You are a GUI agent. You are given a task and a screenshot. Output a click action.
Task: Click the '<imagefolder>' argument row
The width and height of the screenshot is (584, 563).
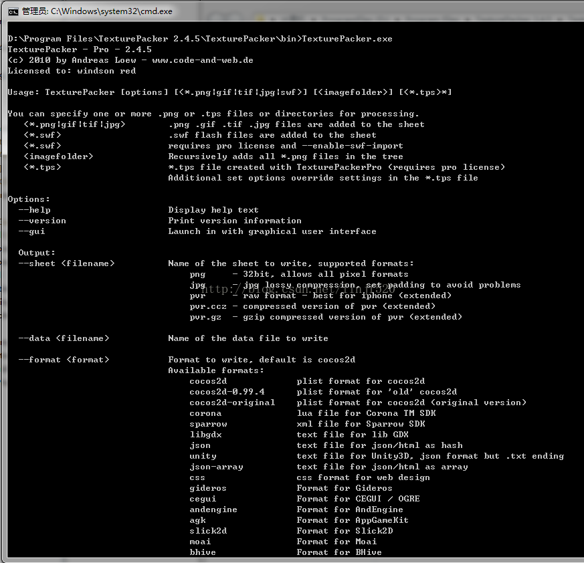(x=58, y=156)
